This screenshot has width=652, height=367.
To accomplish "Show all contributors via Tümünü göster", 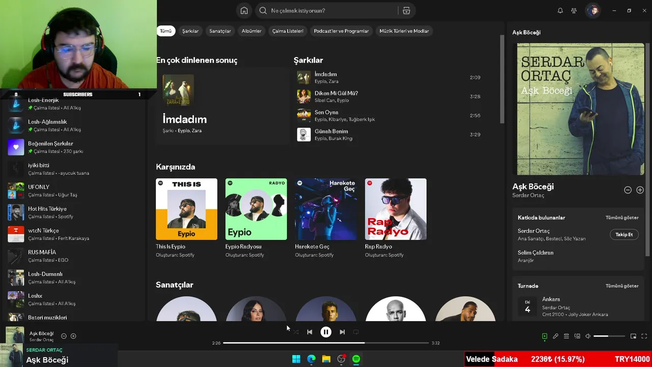I will [x=622, y=218].
